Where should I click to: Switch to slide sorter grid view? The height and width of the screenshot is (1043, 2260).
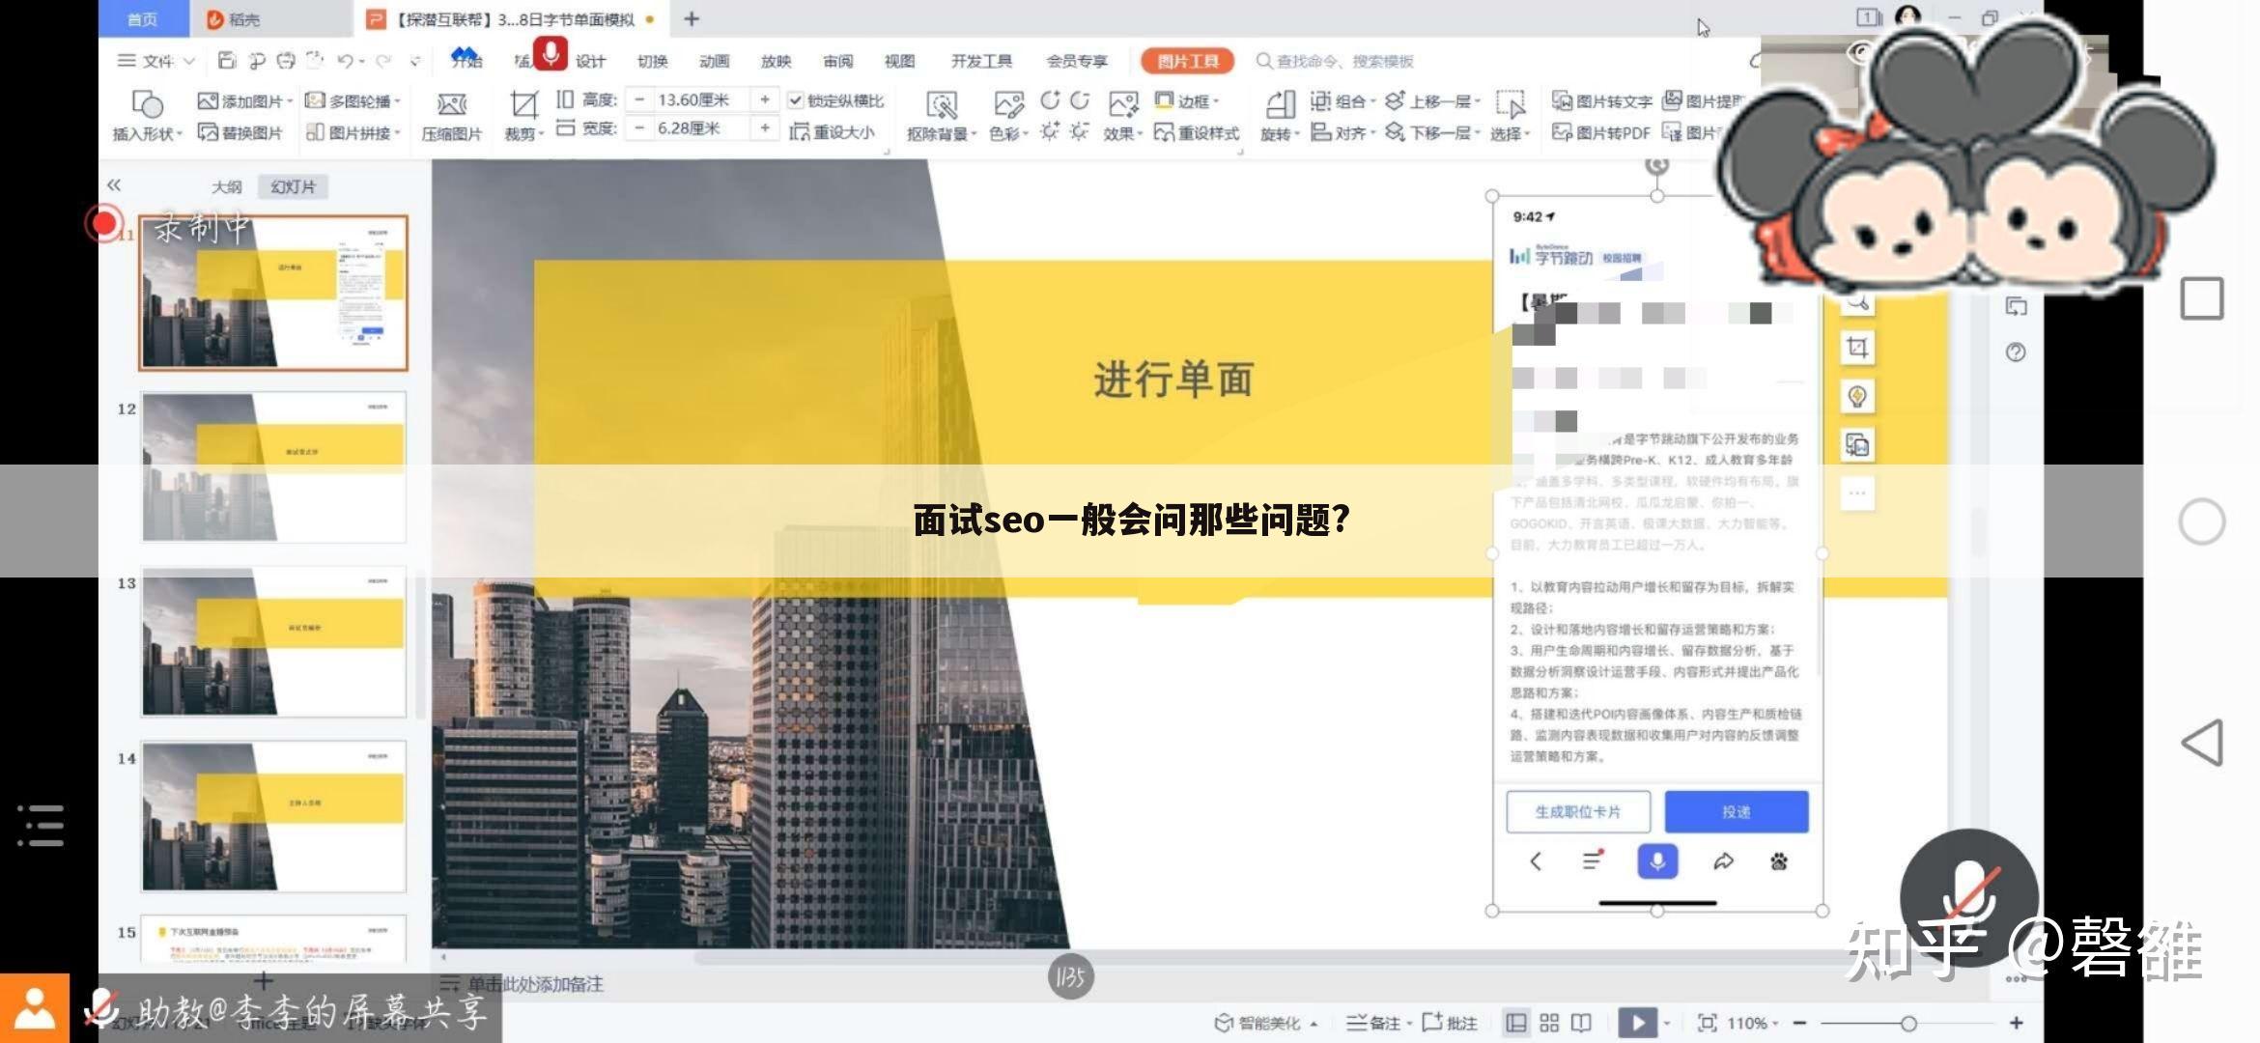(1549, 1023)
